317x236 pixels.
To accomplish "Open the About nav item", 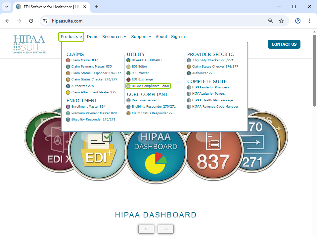I will pyautogui.click(x=161, y=37).
